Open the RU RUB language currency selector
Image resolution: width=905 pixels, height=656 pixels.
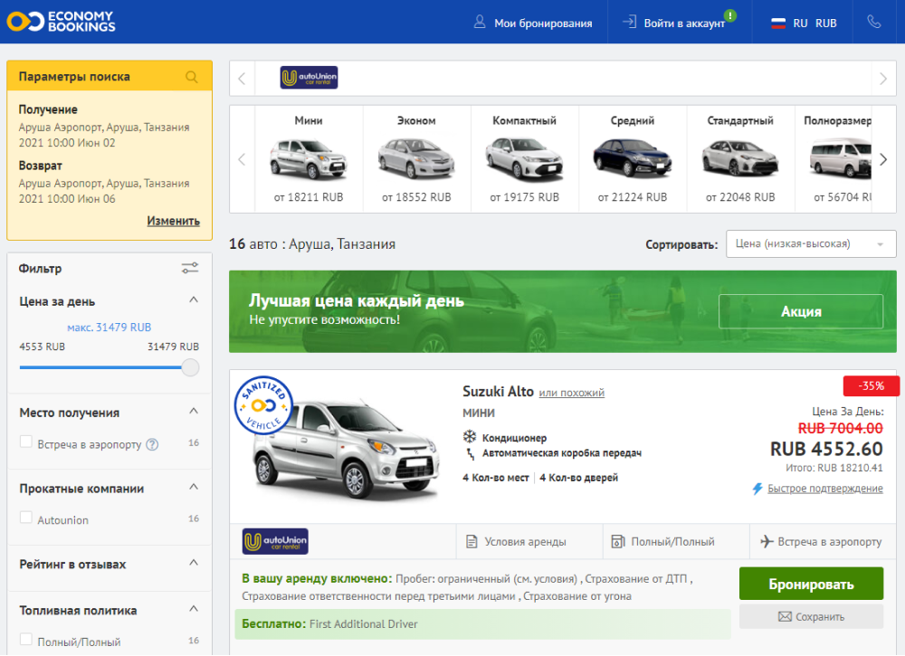(x=804, y=24)
